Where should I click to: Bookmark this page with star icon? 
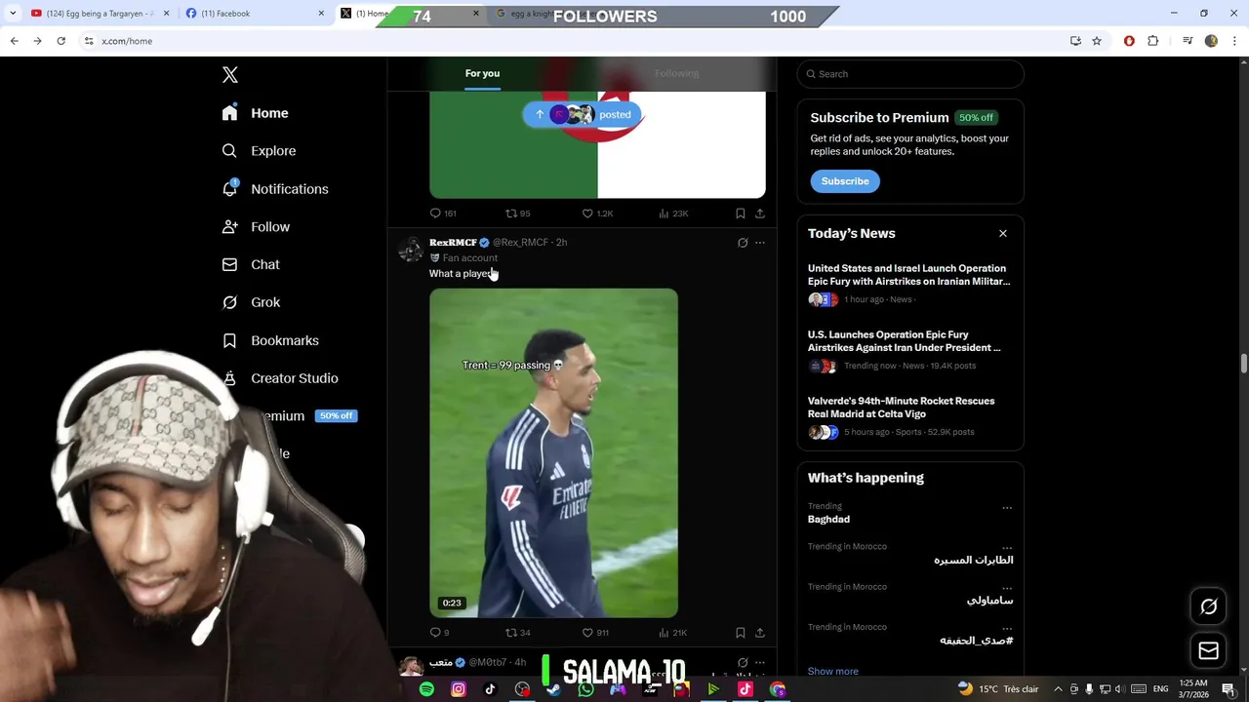tap(1097, 41)
